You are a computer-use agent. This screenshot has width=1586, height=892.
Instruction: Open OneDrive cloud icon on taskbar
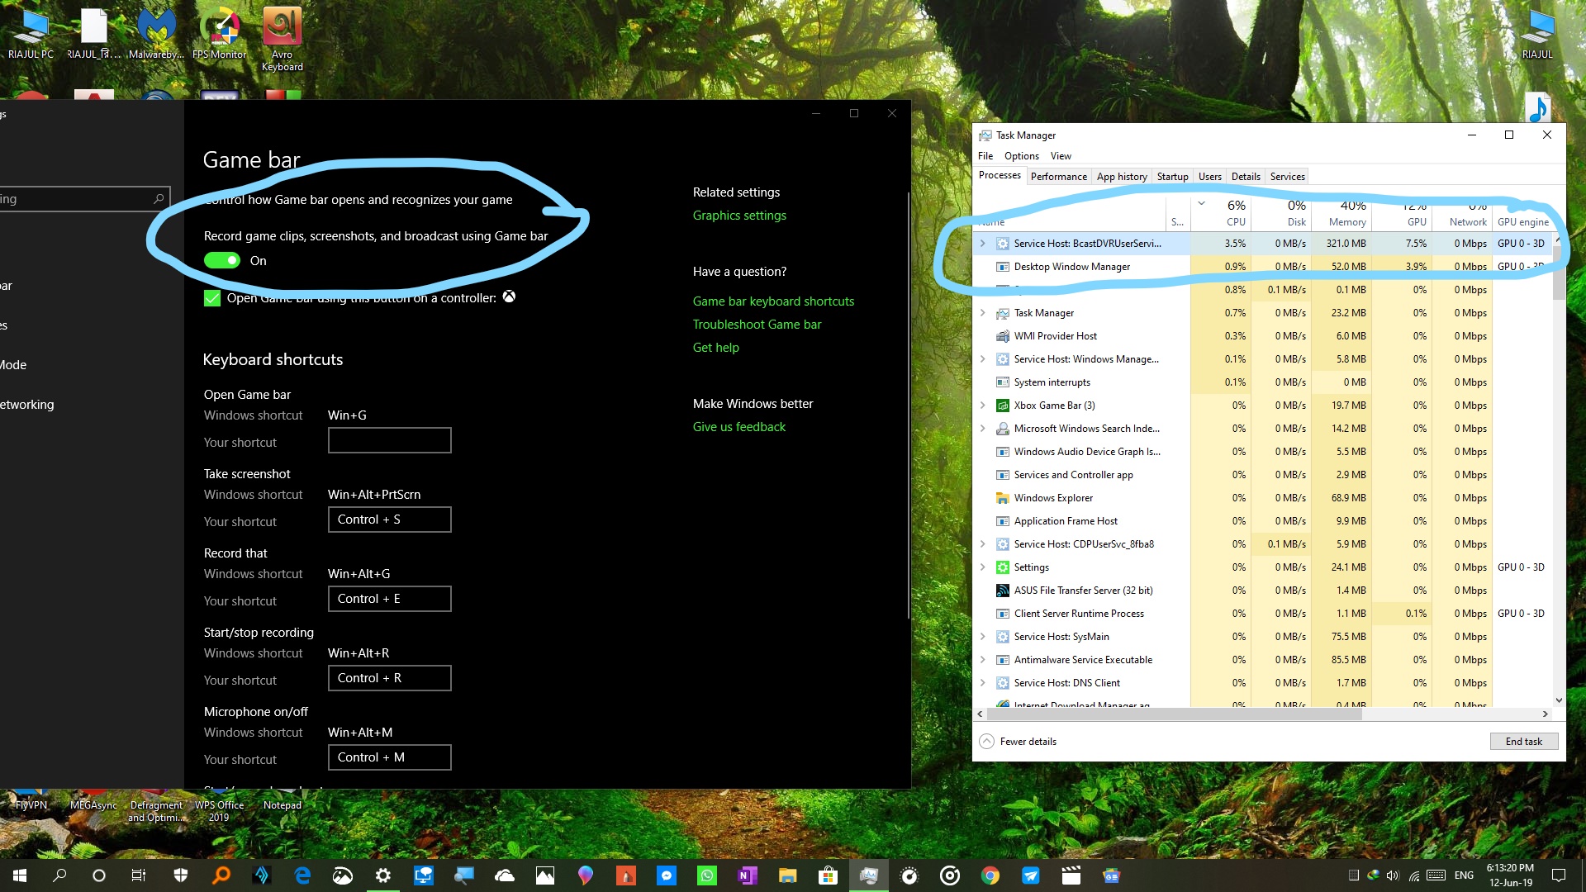(505, 875)
